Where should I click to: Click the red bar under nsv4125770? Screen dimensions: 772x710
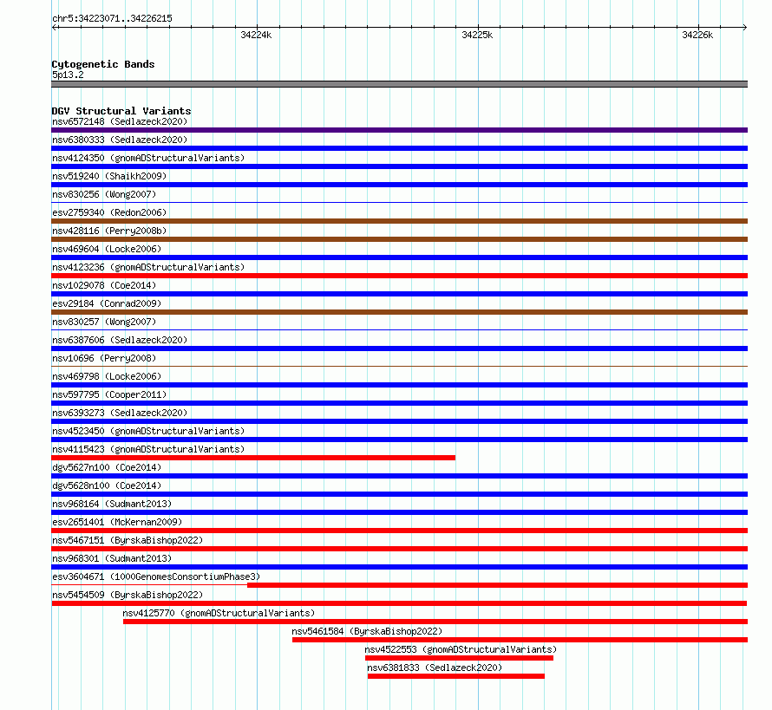click(435, 622)
